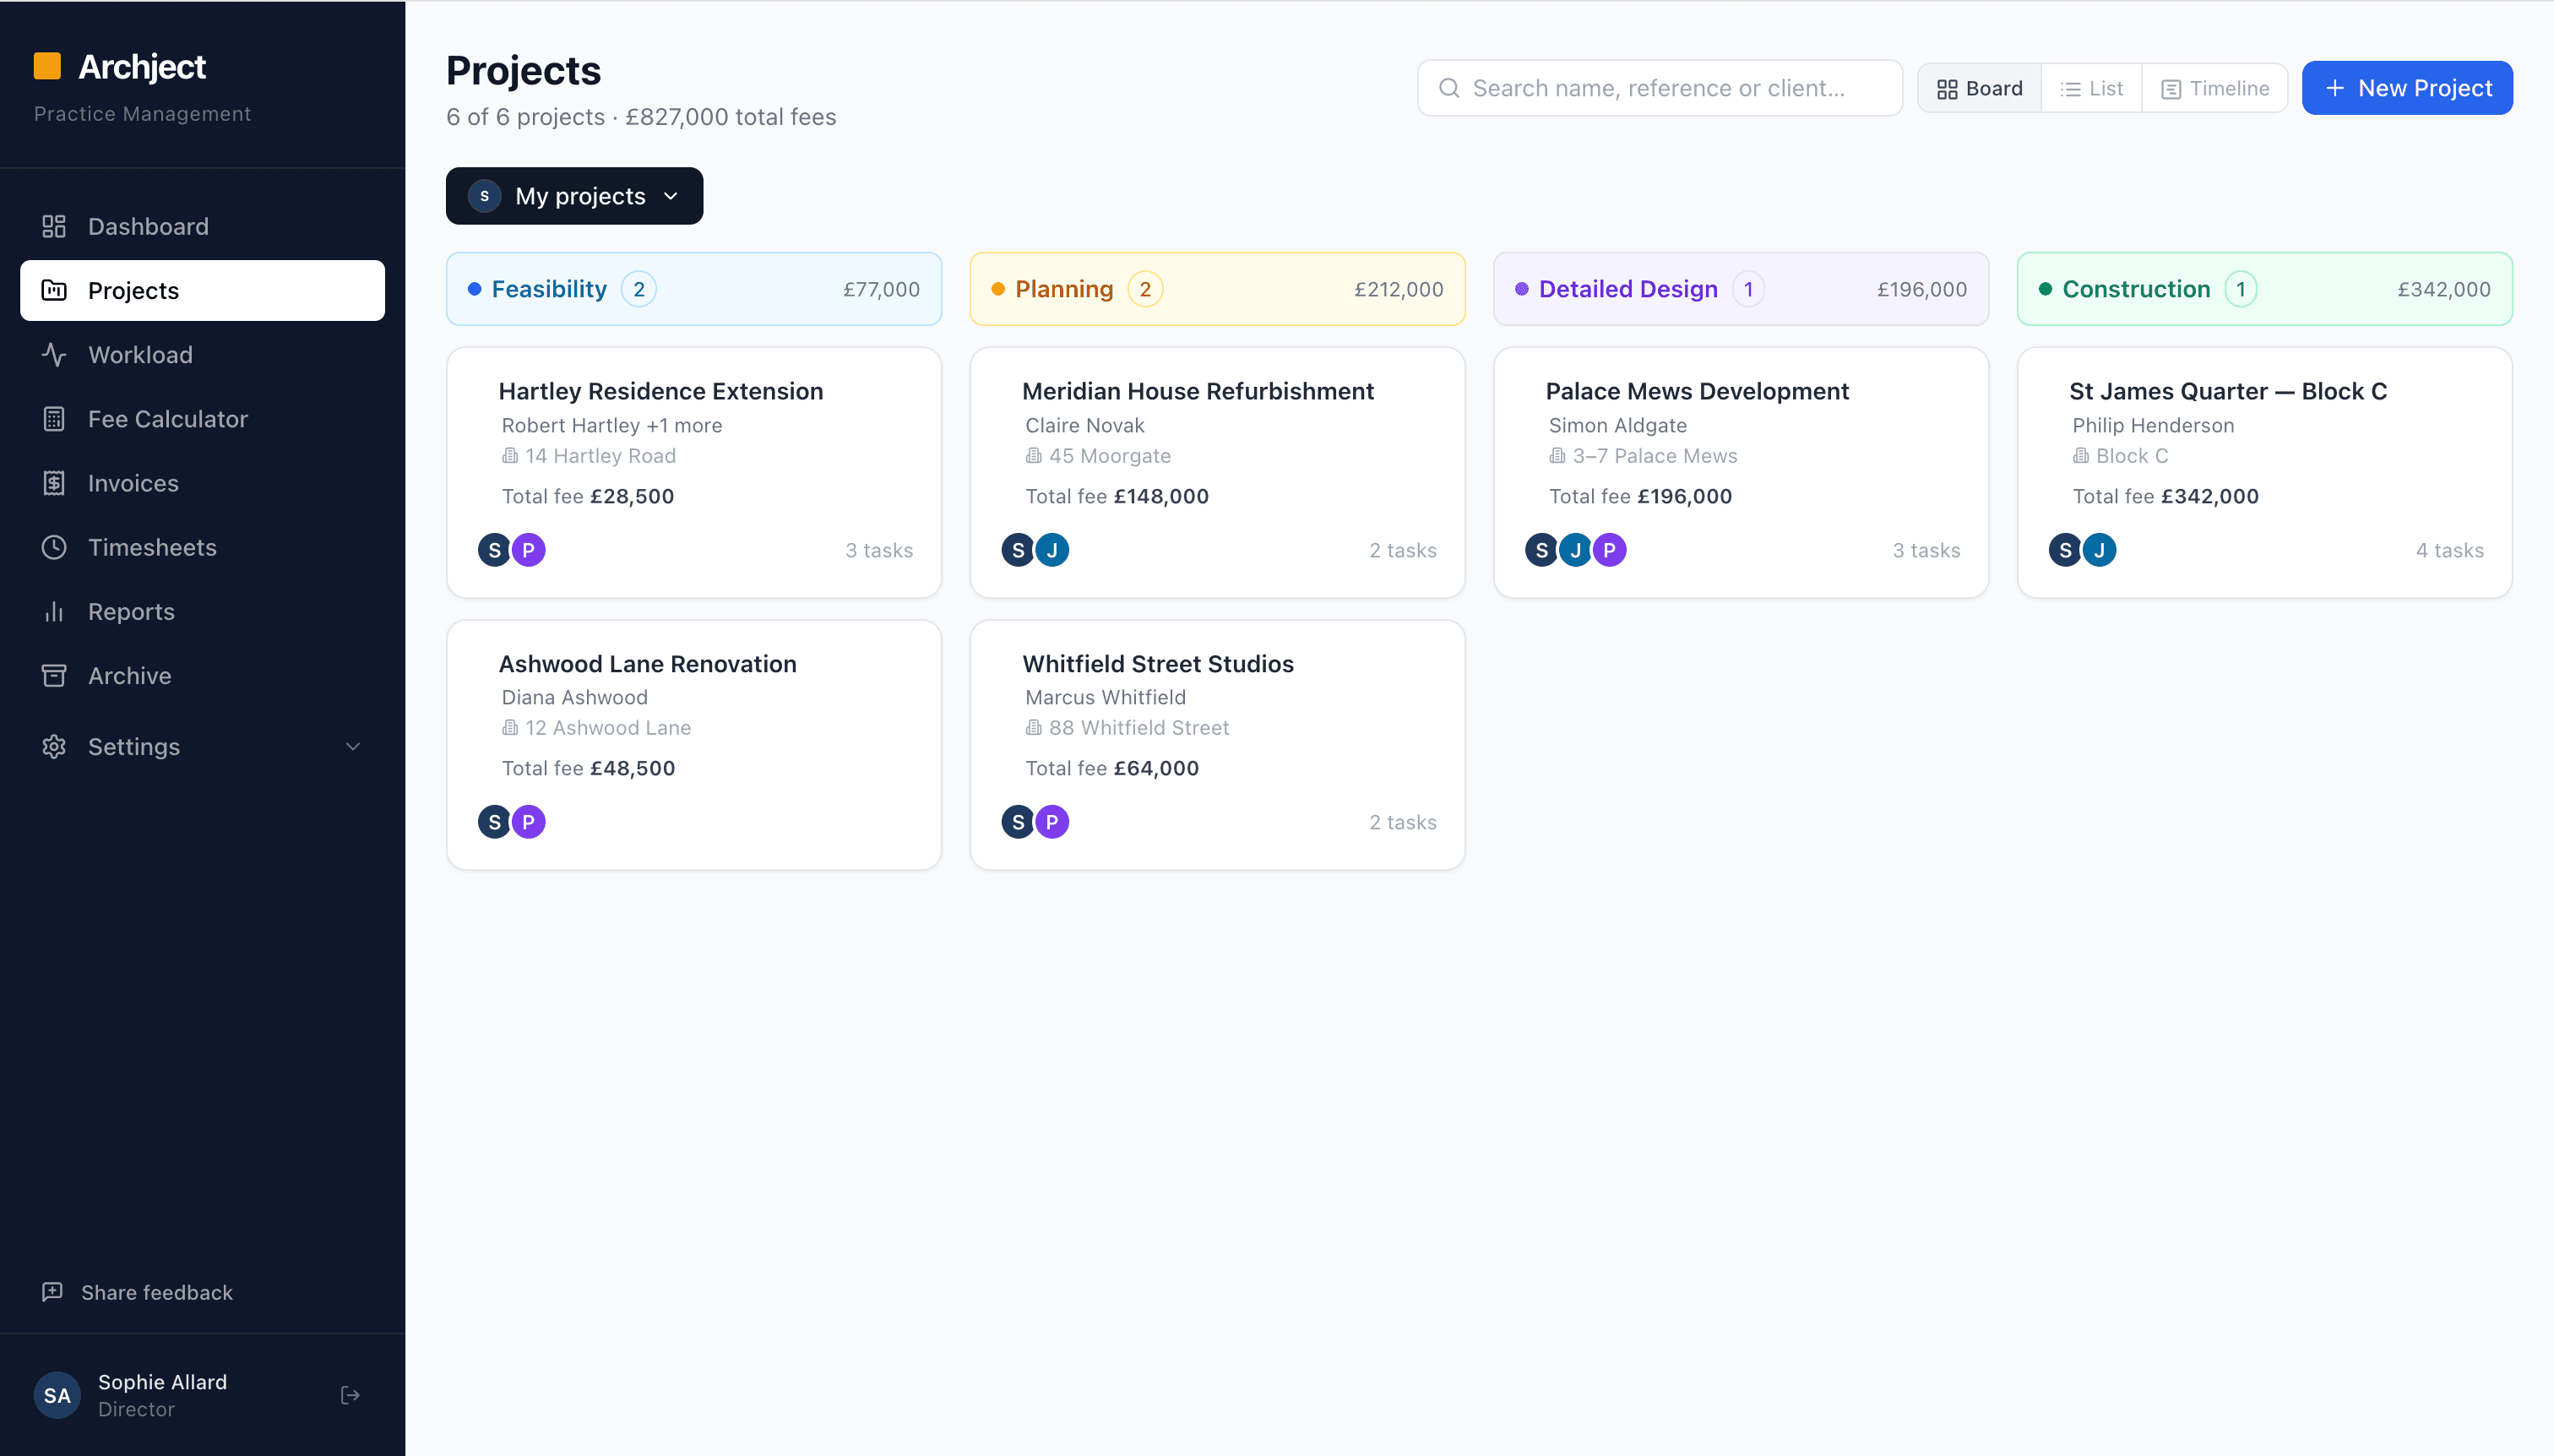Viewport: 2554px width, 1456px height.
Task: Click P avatar on Palace Mews Development card
Action: (1609, 549)
